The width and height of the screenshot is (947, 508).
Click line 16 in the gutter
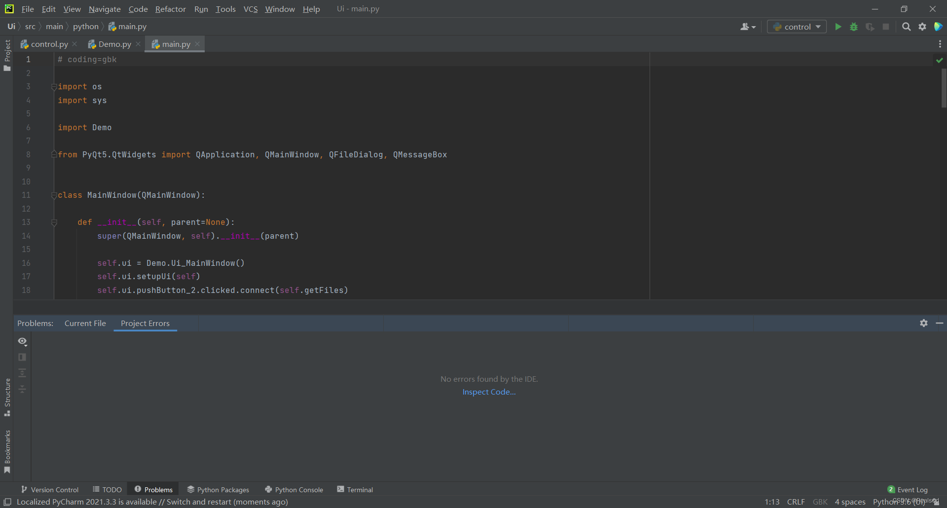[x=26, y=263]
